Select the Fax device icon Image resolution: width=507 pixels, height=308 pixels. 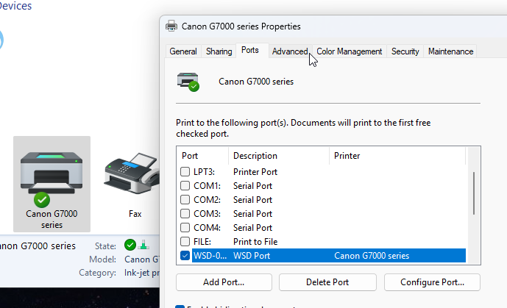[x=132, y=173]
